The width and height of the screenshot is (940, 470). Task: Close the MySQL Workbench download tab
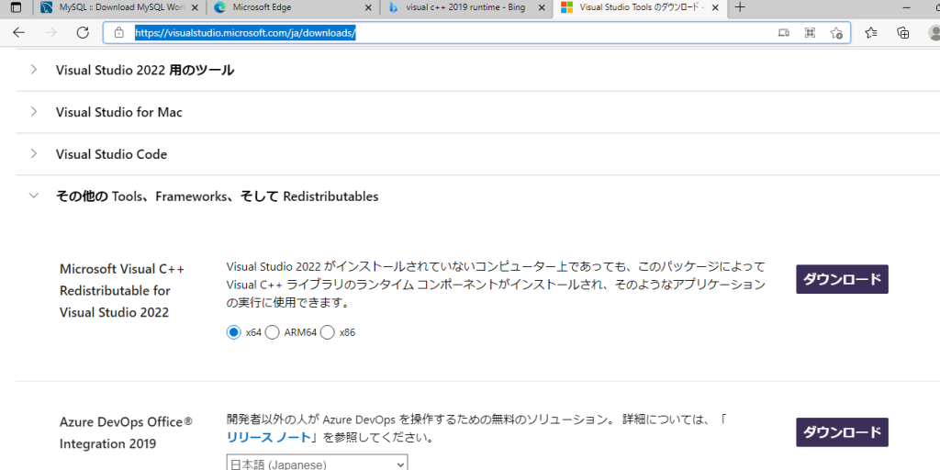195,7
